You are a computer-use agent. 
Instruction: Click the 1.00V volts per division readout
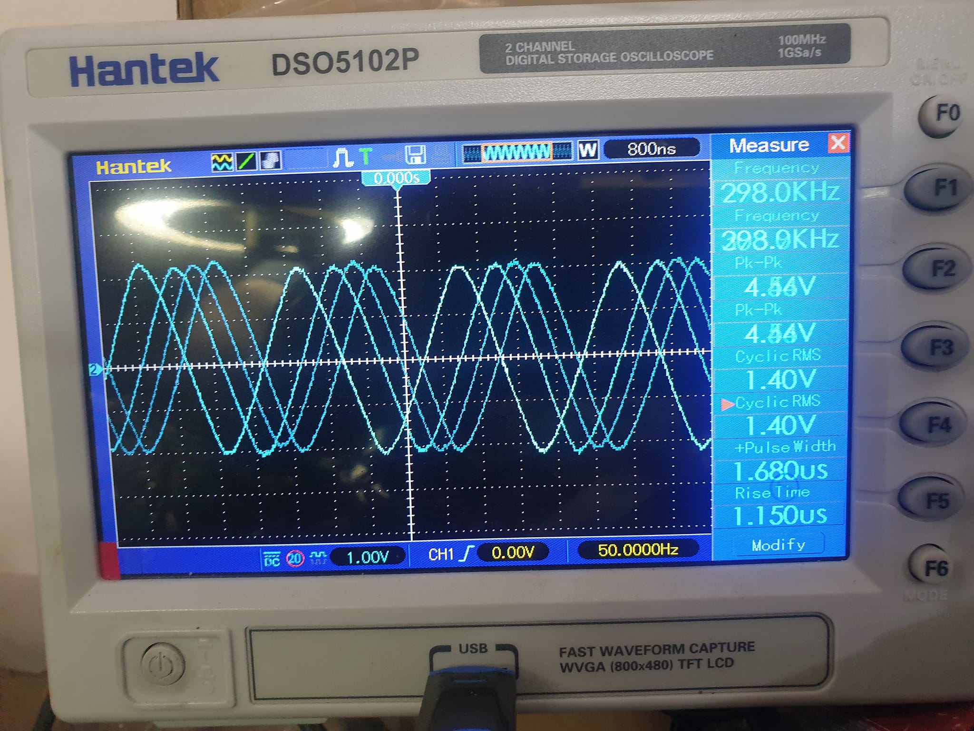click(x=368, y=557)
